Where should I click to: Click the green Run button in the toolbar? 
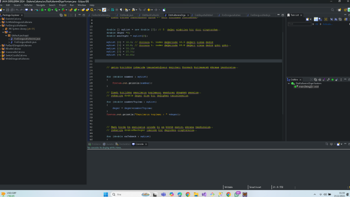tap(49, 10)
